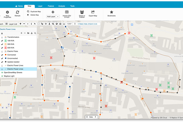Open the Add Layer dropdown arrow
Viewport: 183px width, 122px height.
[58, 16]
